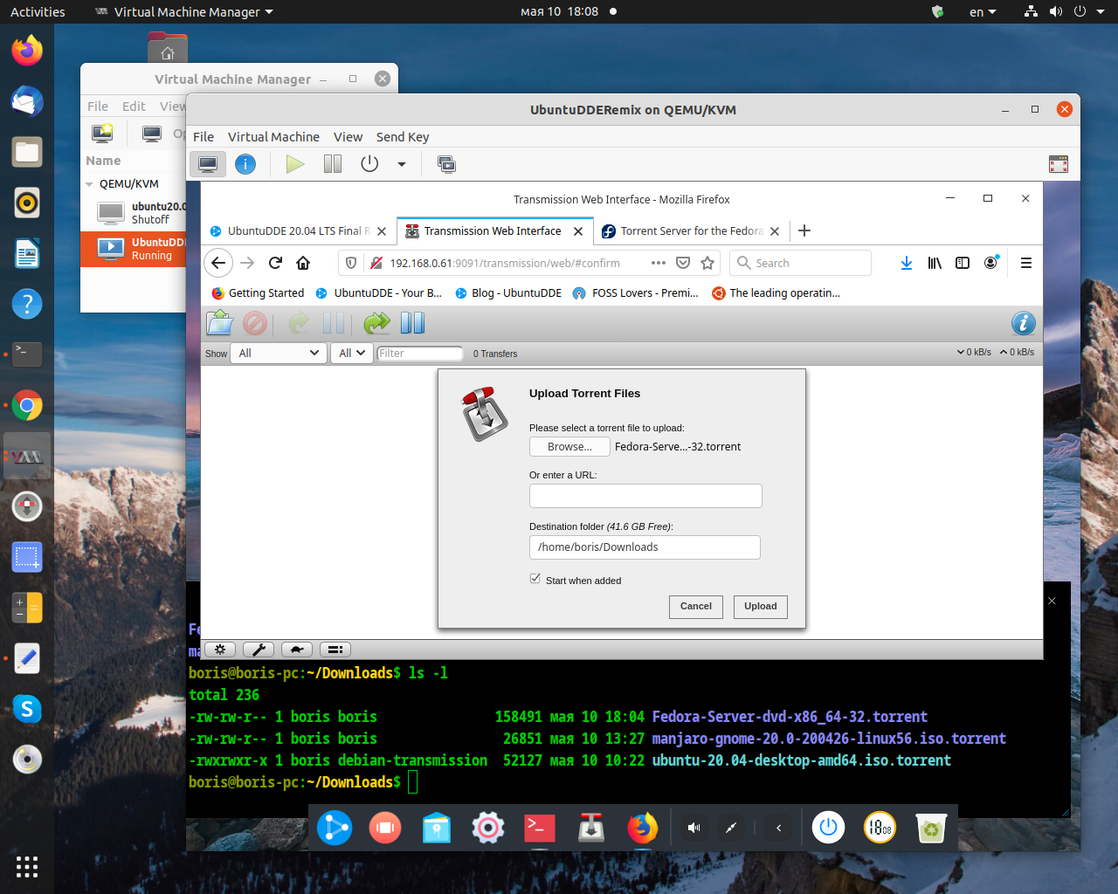1118x894 pixels.
Task: Open Chrome from Ubuntu dock
Action: pyautogui.click(x=27, y=405)
